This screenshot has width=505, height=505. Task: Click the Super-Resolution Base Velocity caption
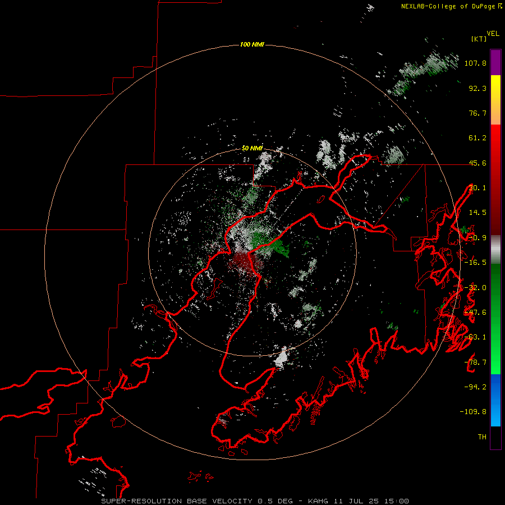pyautogui.click(x=255, y=501)
